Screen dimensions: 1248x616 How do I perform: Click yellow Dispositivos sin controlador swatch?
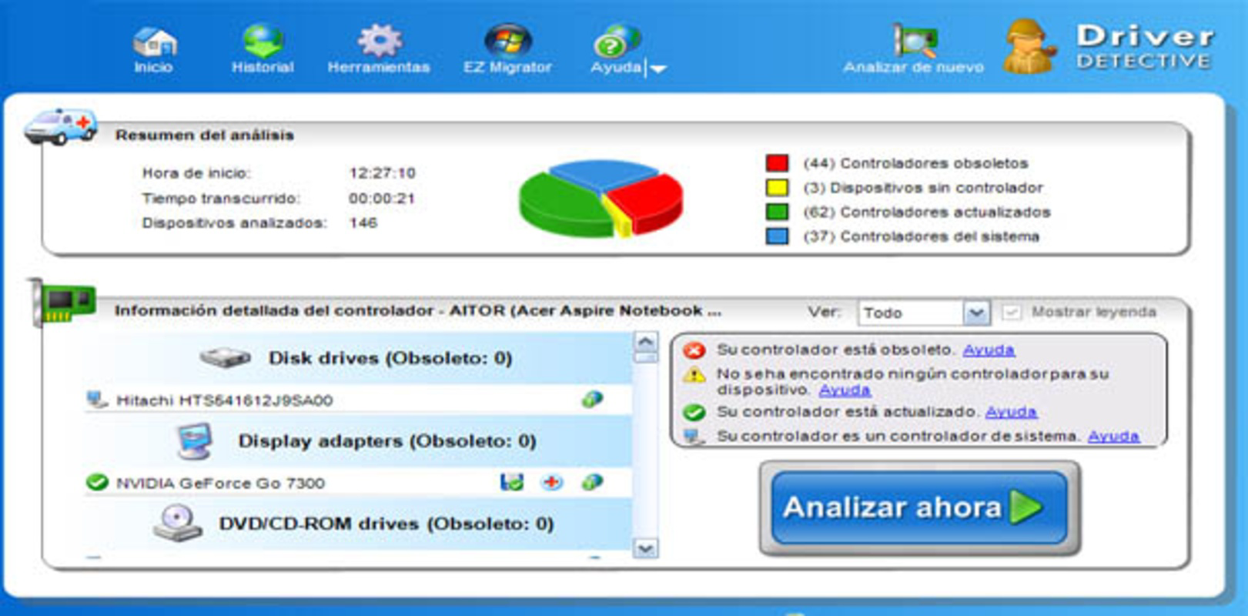point(777,187)
